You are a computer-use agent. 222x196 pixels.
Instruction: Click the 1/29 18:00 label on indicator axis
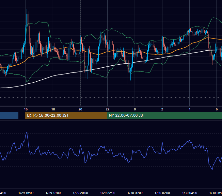(53, 193)
